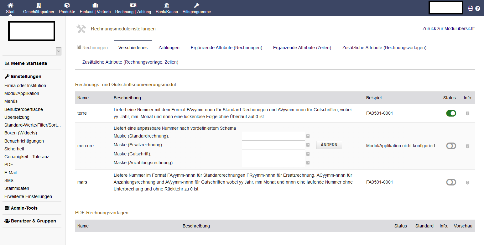The image size is (484, 245).
Task: Open Ergänzende Attribute (Rechnungen) tab
Action: coord(226,48)
